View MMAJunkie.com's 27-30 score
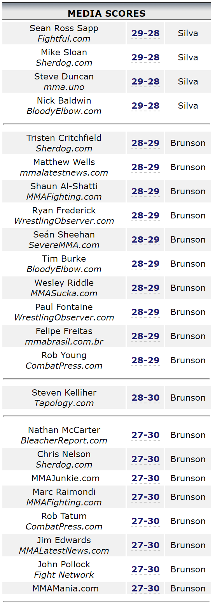The image size is (215, 607). [x=145, y=479]
